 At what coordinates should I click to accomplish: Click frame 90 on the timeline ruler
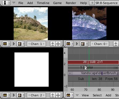point(113,90)
